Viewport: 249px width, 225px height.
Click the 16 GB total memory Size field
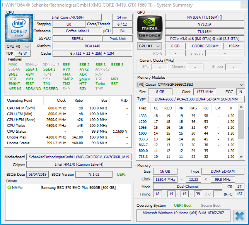165,171
